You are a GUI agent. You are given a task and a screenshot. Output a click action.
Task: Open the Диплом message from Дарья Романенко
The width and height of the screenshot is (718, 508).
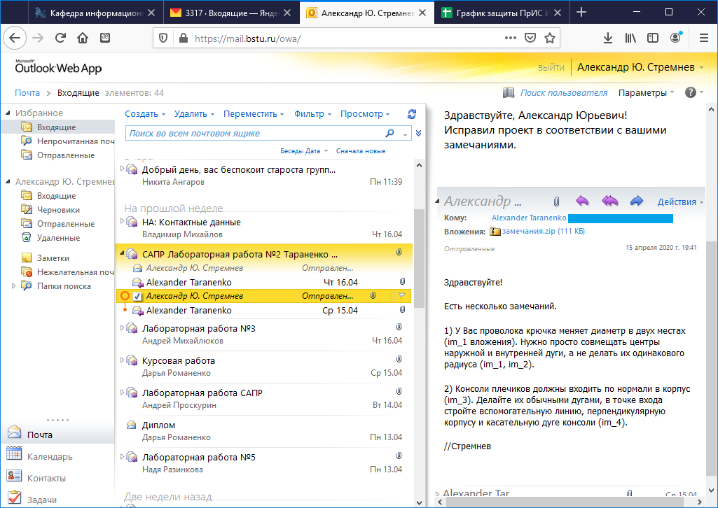[x=264, y=431]
